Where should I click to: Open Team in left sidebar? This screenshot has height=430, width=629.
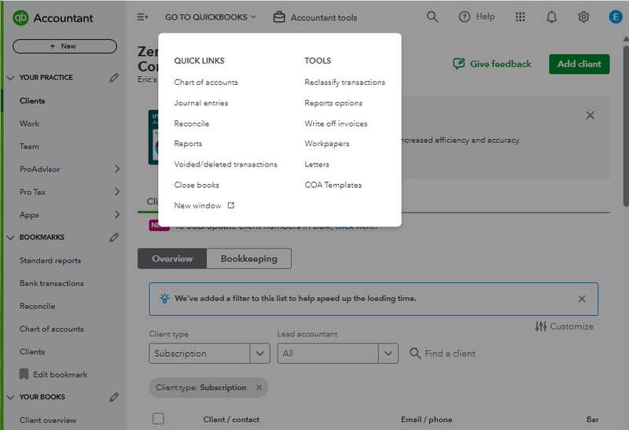(x=29, y=146)
